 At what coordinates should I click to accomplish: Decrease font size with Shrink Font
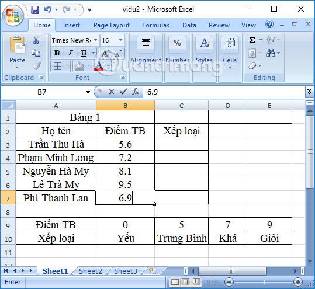pyautogui.click(x=119, y=53)
